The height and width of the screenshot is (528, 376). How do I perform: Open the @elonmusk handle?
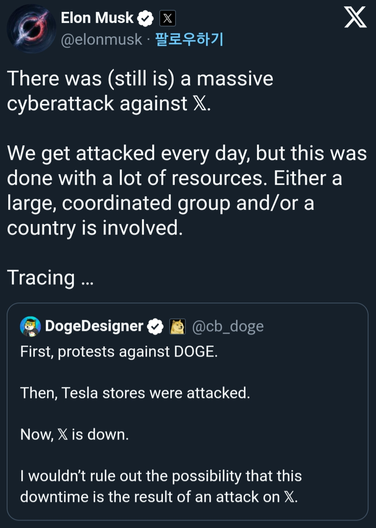tap(101, 39)
